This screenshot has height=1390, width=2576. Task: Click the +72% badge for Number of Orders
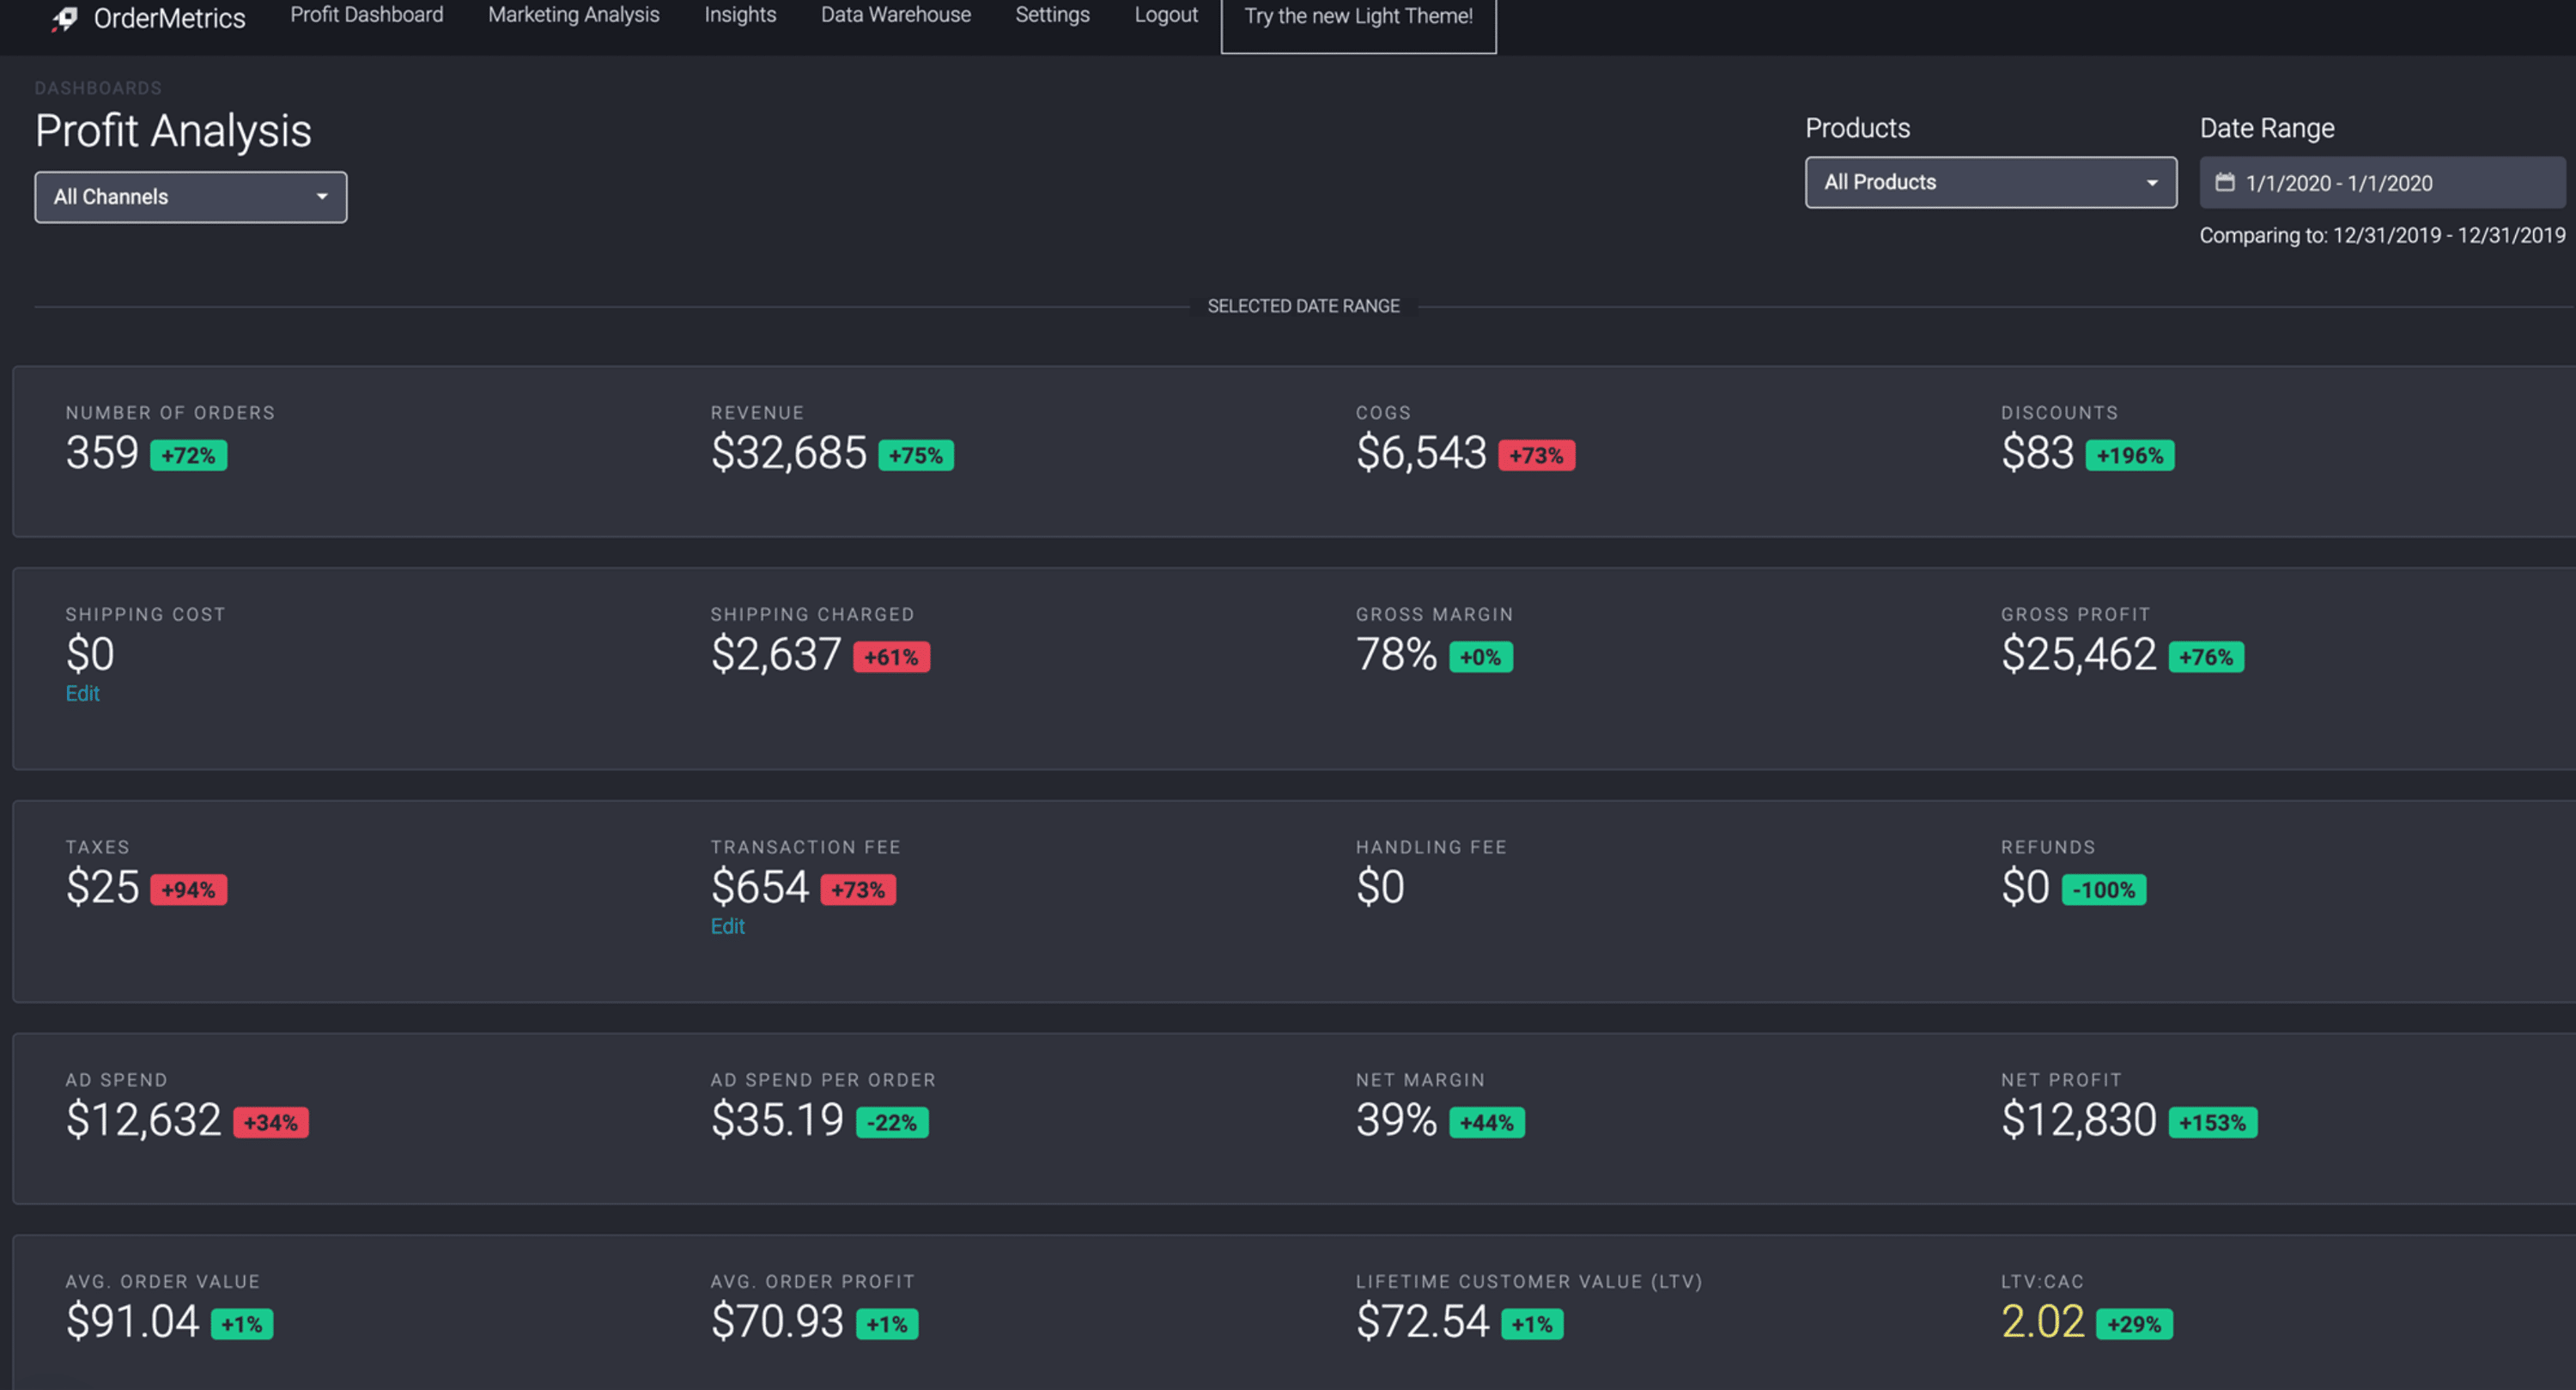coord(188,455)
